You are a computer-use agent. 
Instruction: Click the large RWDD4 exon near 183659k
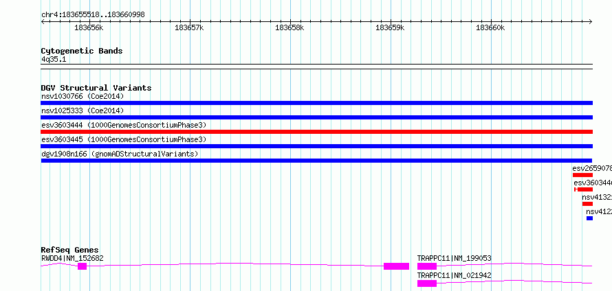coord(396,266)
